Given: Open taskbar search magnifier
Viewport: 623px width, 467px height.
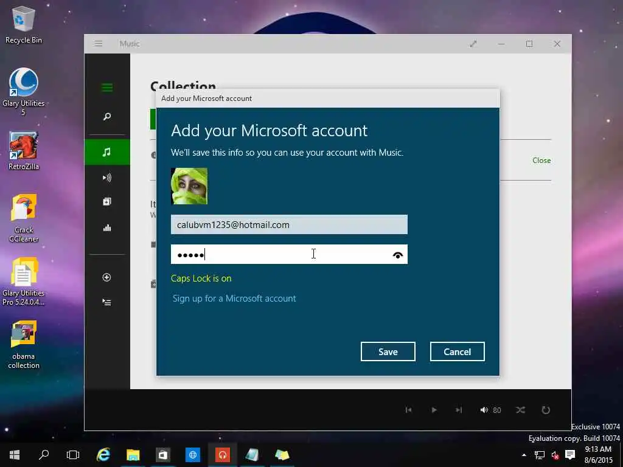Looking at the screenshot, I should 44,455.
